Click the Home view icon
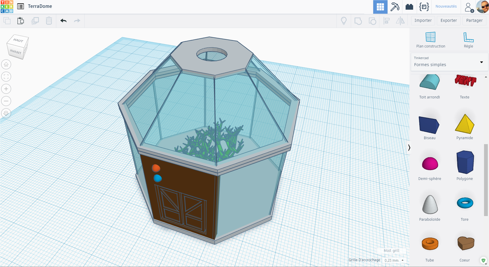The width and height of the screenshot is (489, 267). 6,64
